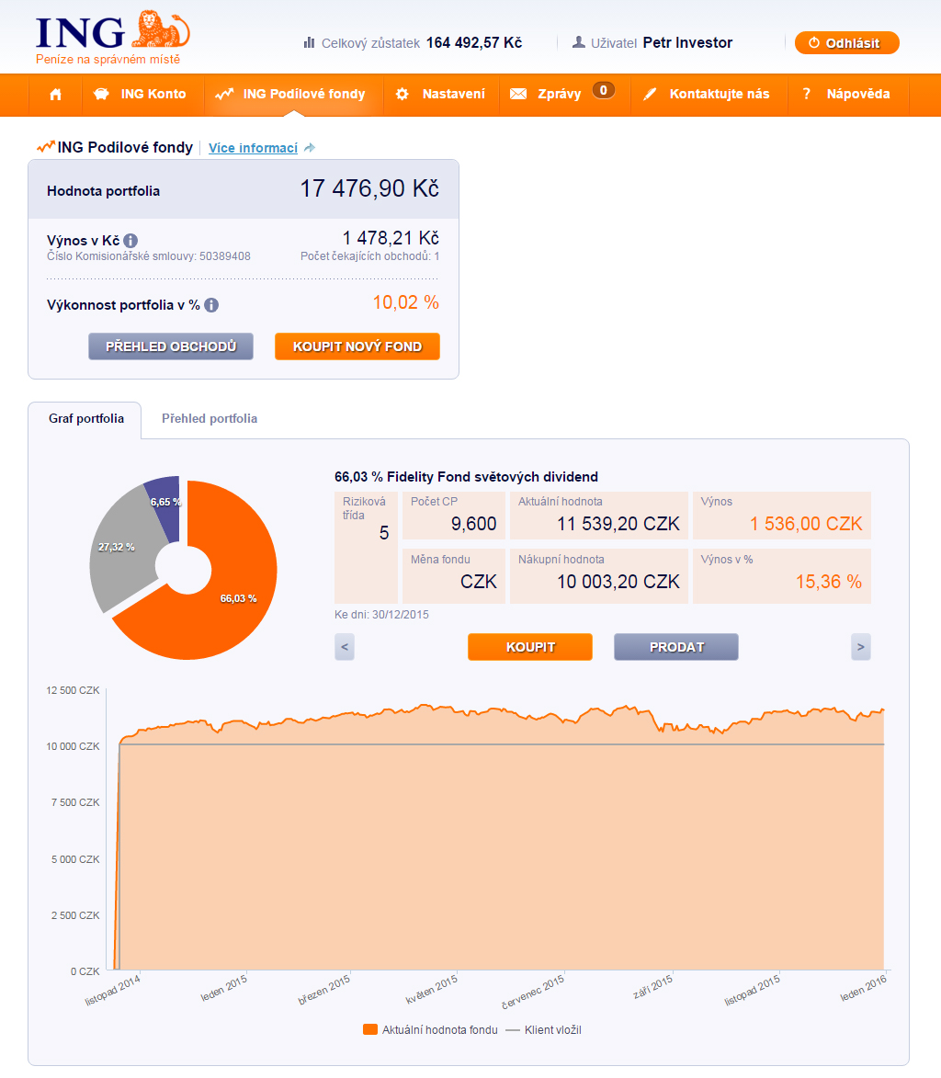Viewport: 941px width, 1078px height.
Task: Click the PRODAT button
Action: [x=675, y=647]
